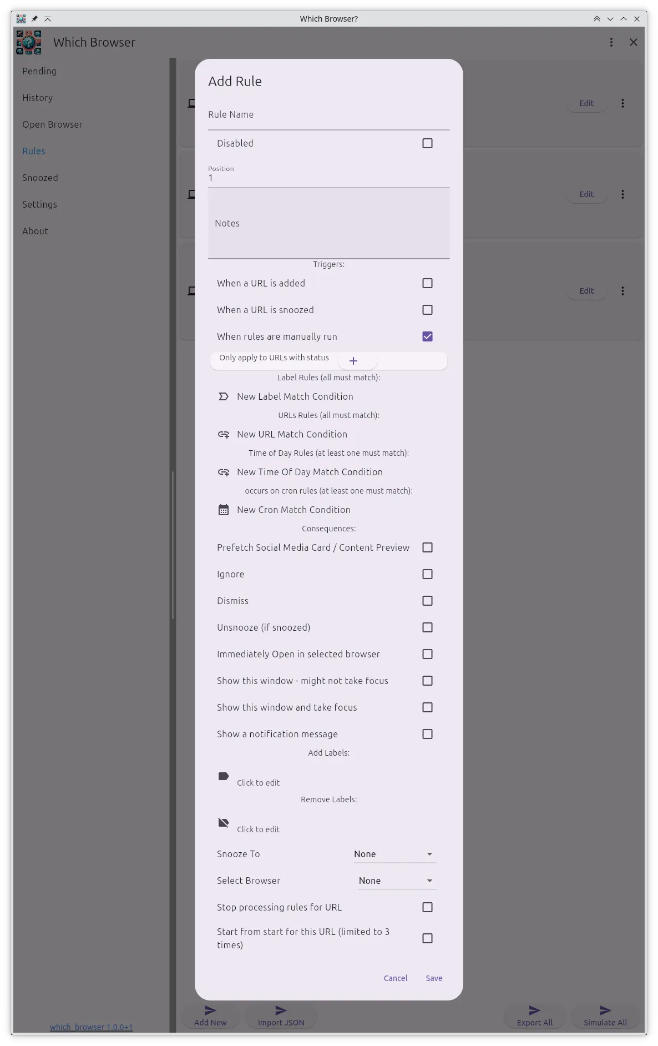Viewport: 658px width, 1046px height.
Task: Go to Snoozed in sidebar
Action: click(x=40, y=178)
